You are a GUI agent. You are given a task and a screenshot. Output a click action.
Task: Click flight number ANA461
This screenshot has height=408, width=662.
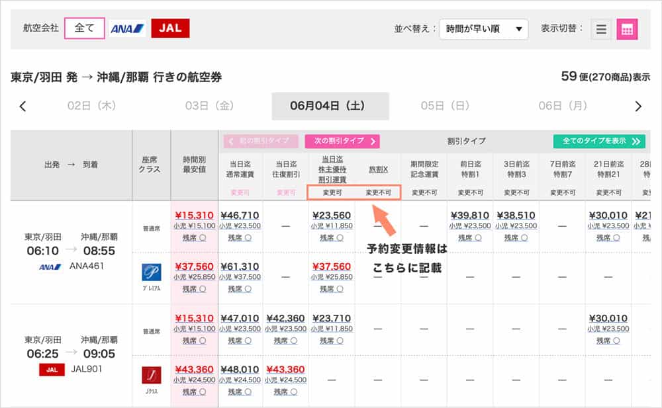pyautogui.click(x=87, y=266)
